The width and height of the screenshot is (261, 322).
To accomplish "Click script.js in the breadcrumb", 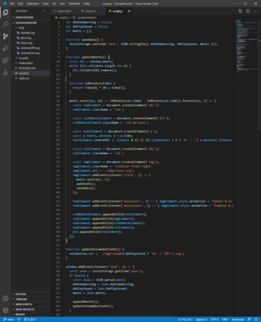I will click(x=63, y=17).
